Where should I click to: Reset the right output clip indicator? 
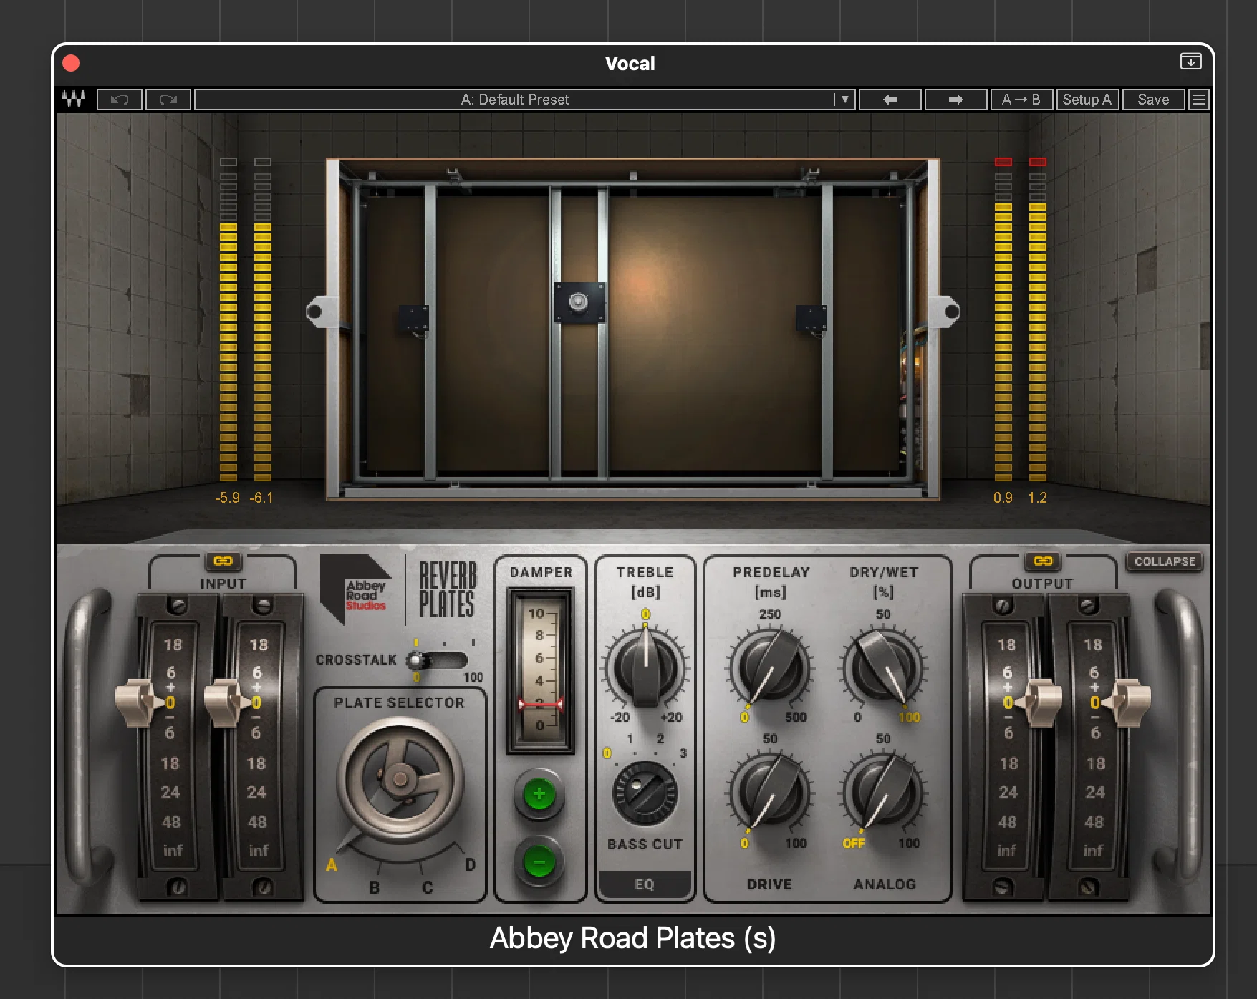[x=1037, y=162]
